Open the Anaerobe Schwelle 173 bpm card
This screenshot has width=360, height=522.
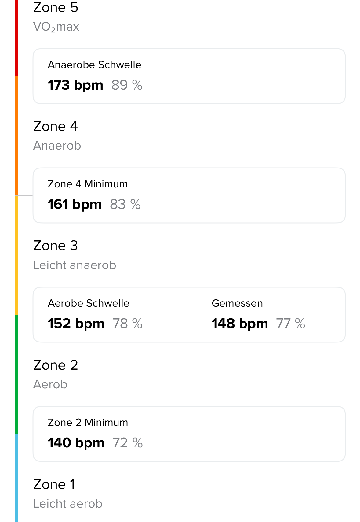click(189, 76)
